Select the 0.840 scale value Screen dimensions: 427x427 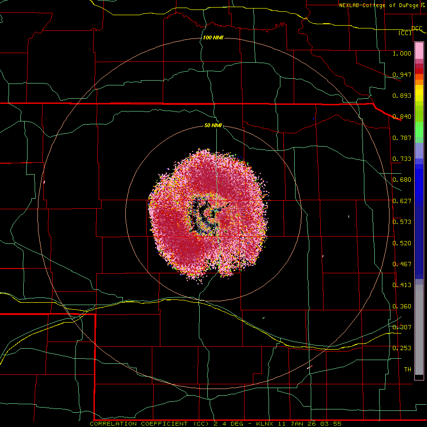(x=402, y=117)
